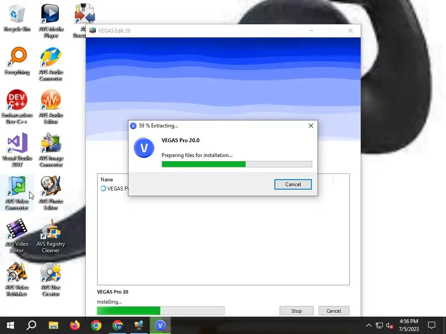Screen dimensions: 446x334
Task: Cancel the VEGAS Pro 20.0 file extraction
Action: [x=293, y=184]
